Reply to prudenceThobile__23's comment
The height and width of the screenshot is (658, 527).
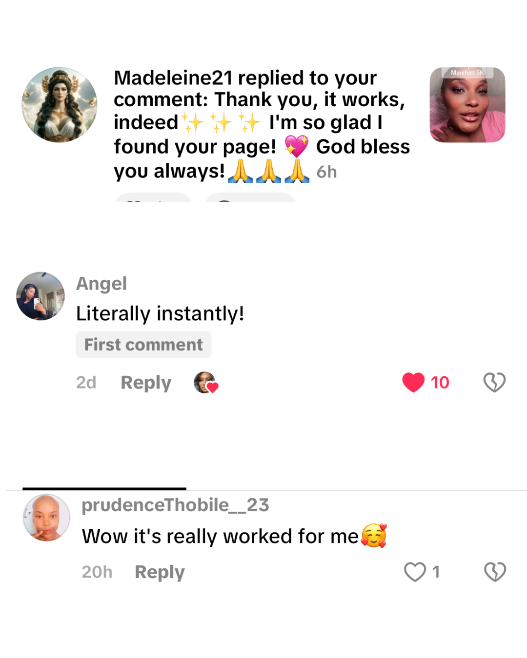(160, 572)
